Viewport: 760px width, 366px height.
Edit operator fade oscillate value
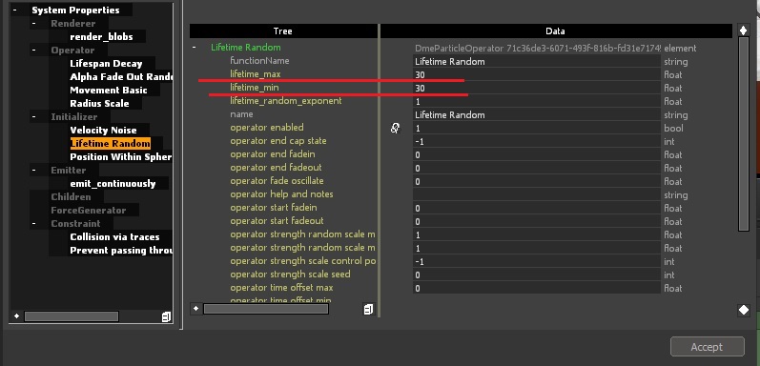537,181
